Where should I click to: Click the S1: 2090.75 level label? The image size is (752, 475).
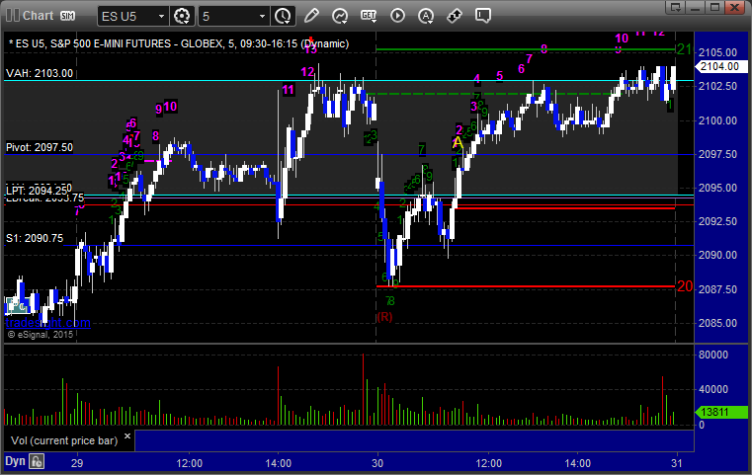click(x=35, y=238)
